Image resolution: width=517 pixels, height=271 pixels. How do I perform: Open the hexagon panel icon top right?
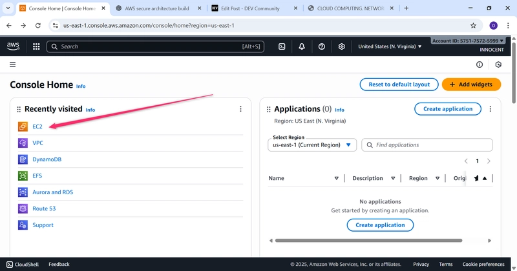point(498,65)
